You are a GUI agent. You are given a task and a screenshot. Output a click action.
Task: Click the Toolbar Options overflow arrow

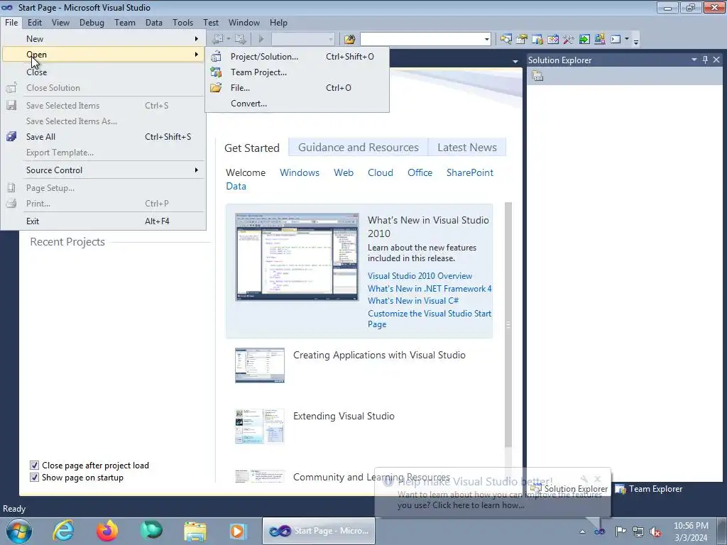[636, 40]
